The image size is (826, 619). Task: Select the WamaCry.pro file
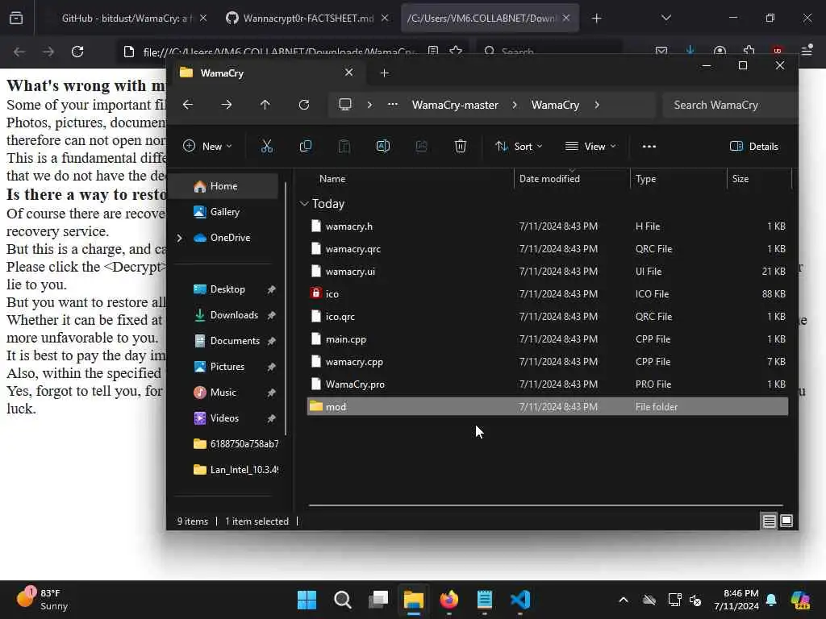[x=548, y=384]
